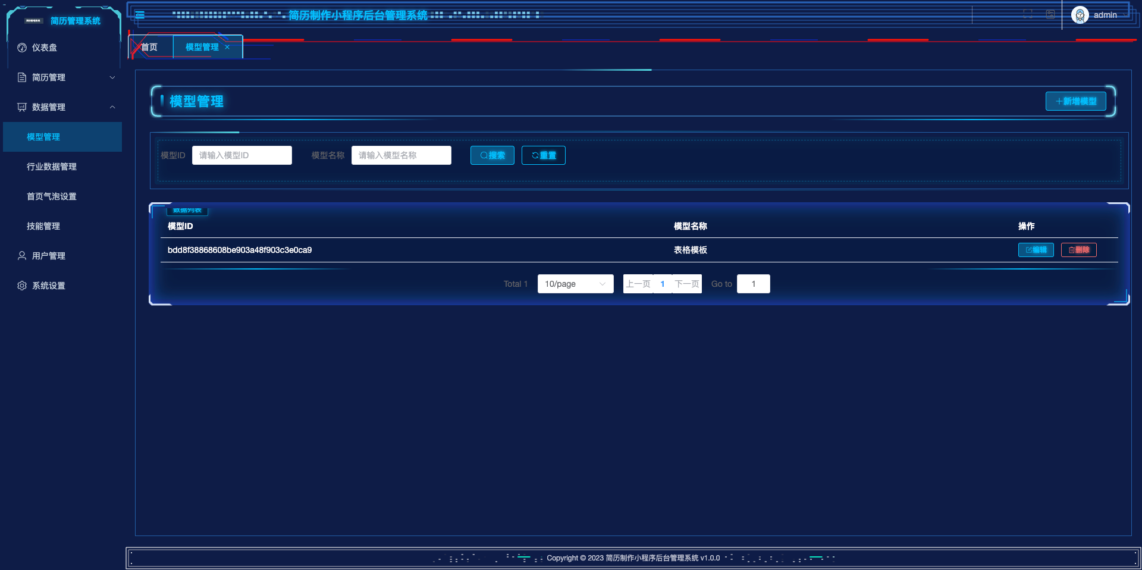Switch to the 首页 tab
The width and height of the screenshot is (1142, 570).
tap(149, 46)
